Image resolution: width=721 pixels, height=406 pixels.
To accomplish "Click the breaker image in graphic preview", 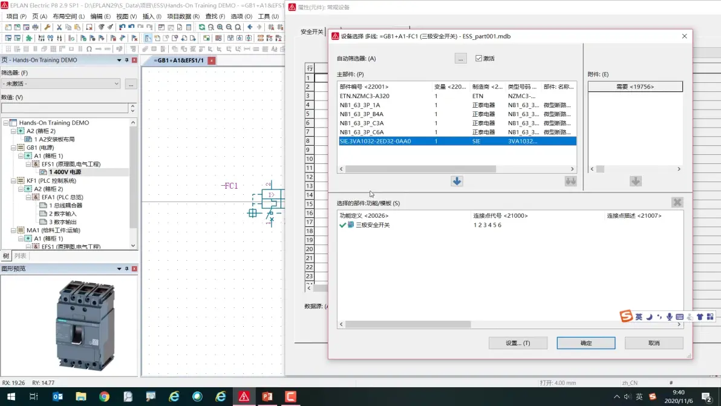I will [x=85, y=326].
